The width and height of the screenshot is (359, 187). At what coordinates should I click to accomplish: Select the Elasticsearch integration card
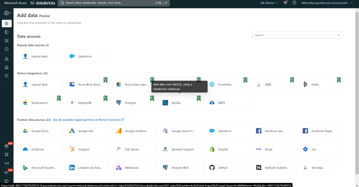pos(39,103)
